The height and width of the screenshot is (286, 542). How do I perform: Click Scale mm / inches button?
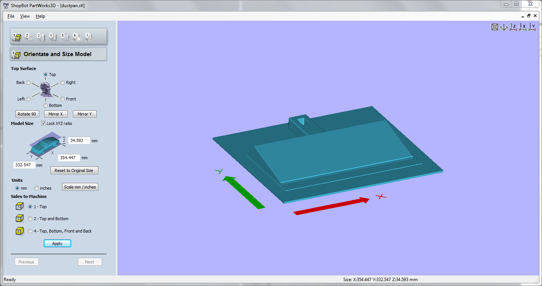pos(80,187)
